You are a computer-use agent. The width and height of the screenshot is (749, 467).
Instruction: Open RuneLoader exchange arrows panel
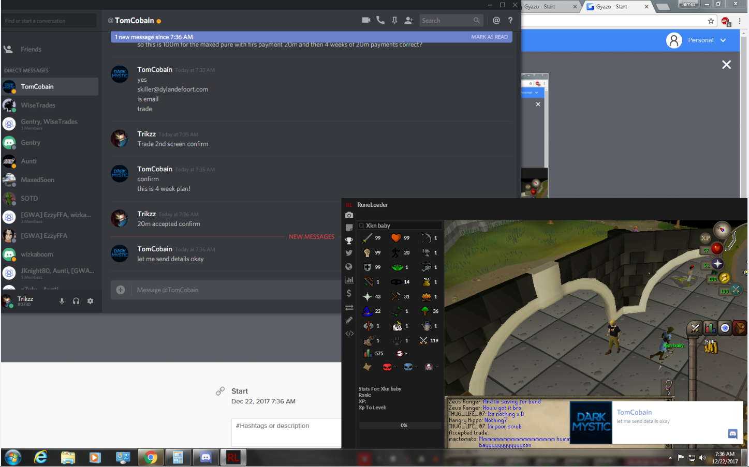(x=349, y=307)
